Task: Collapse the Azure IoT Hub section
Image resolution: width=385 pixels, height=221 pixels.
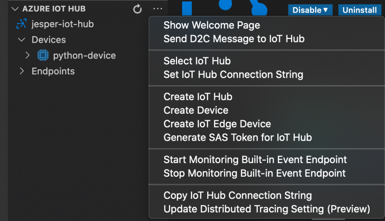Action: (15, 9)
